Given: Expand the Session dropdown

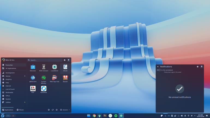Looking at the screenshot, I should [x=65, y=110].
